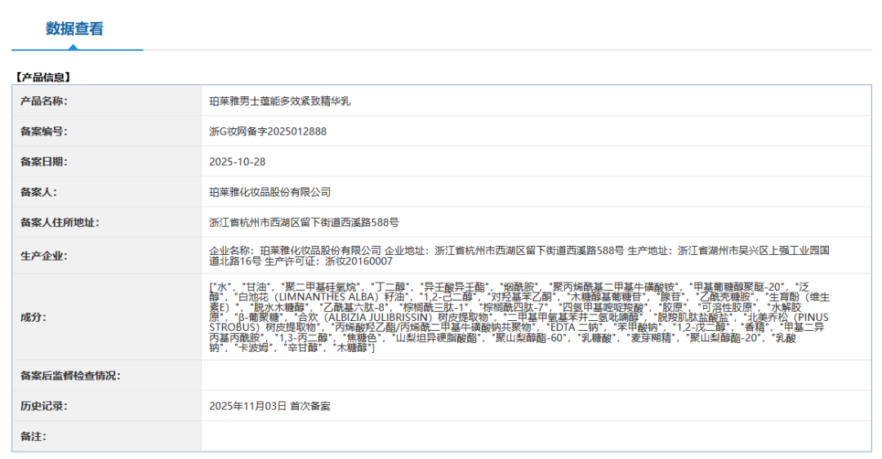Select the 成分 row label
This screenshot has height=459, width=882.
[33, 317]
